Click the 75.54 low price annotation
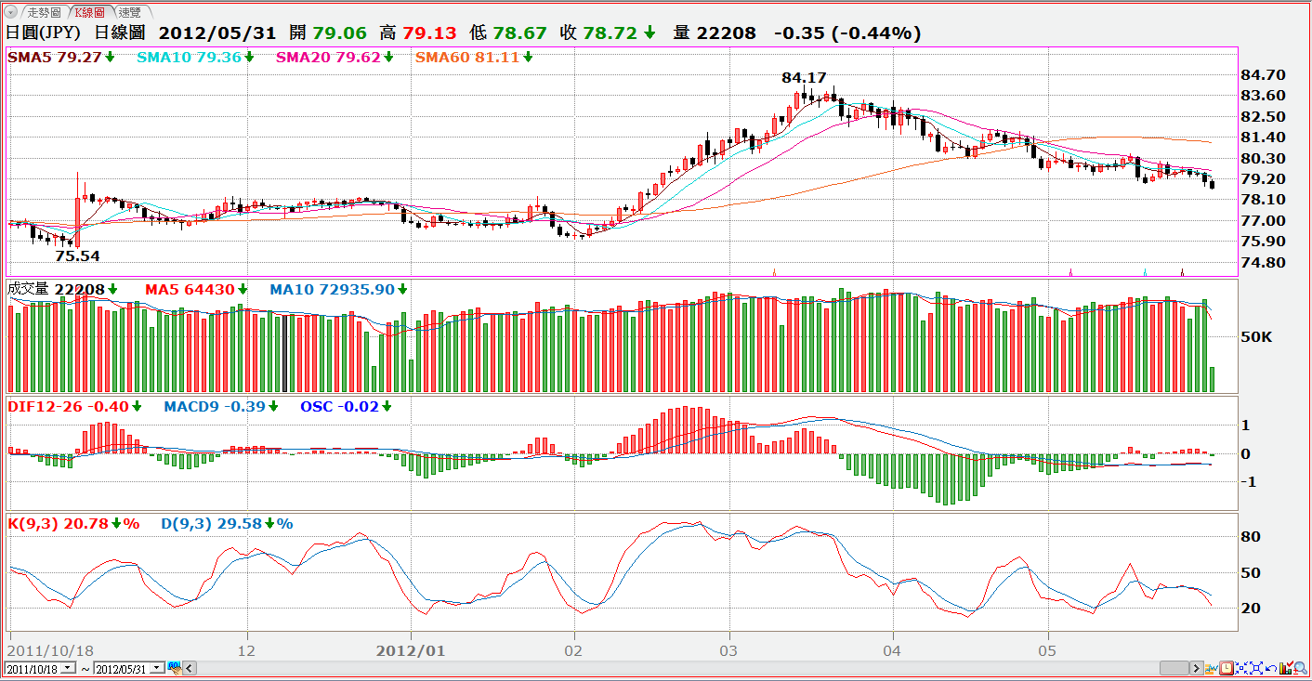The image size is (1312, 681). 77,255
